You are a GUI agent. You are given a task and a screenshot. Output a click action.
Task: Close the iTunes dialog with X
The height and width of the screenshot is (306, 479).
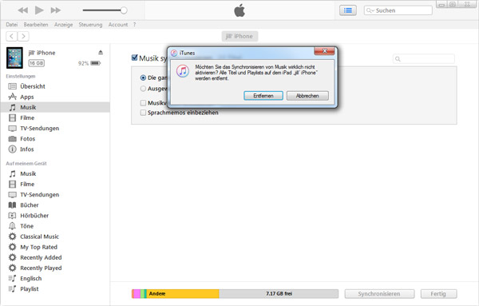(x=324, y=51)
